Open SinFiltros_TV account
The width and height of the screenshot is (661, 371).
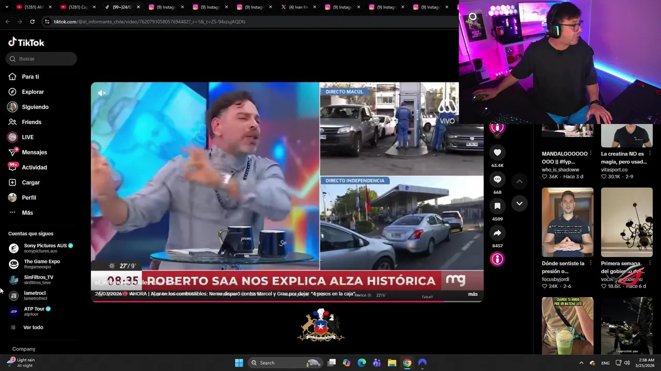32,280
